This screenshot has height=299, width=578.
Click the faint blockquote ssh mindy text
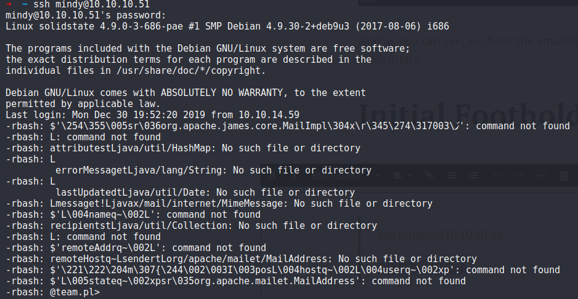[x=440, y=235]
